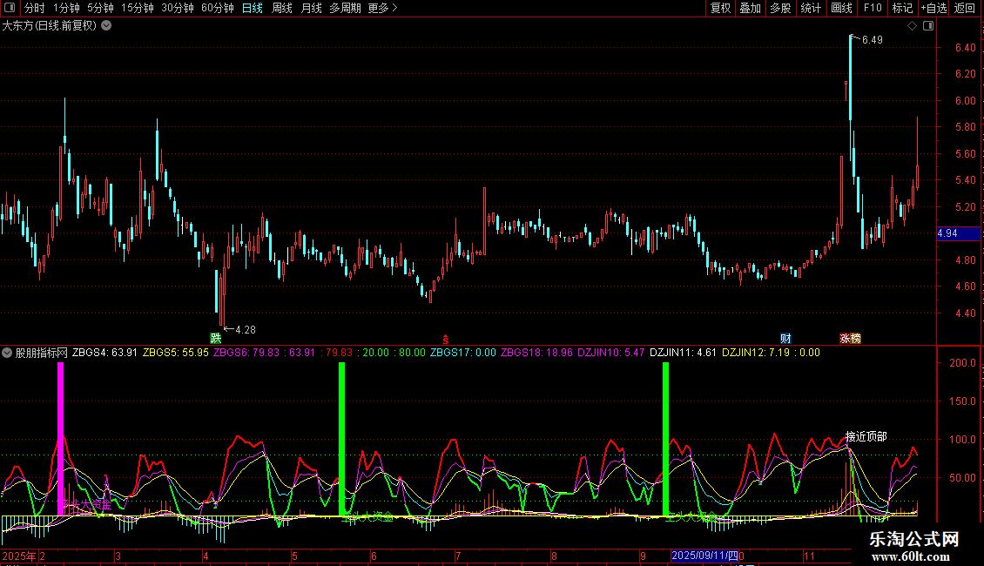Click the 4.94 price label on axis
This screenshot has width=984, height=566.
(x=947, y=233)
